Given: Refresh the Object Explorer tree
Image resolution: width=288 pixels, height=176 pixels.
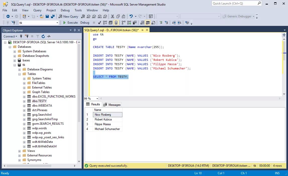Looking at the screenshot, I should [x=43, y=36].
